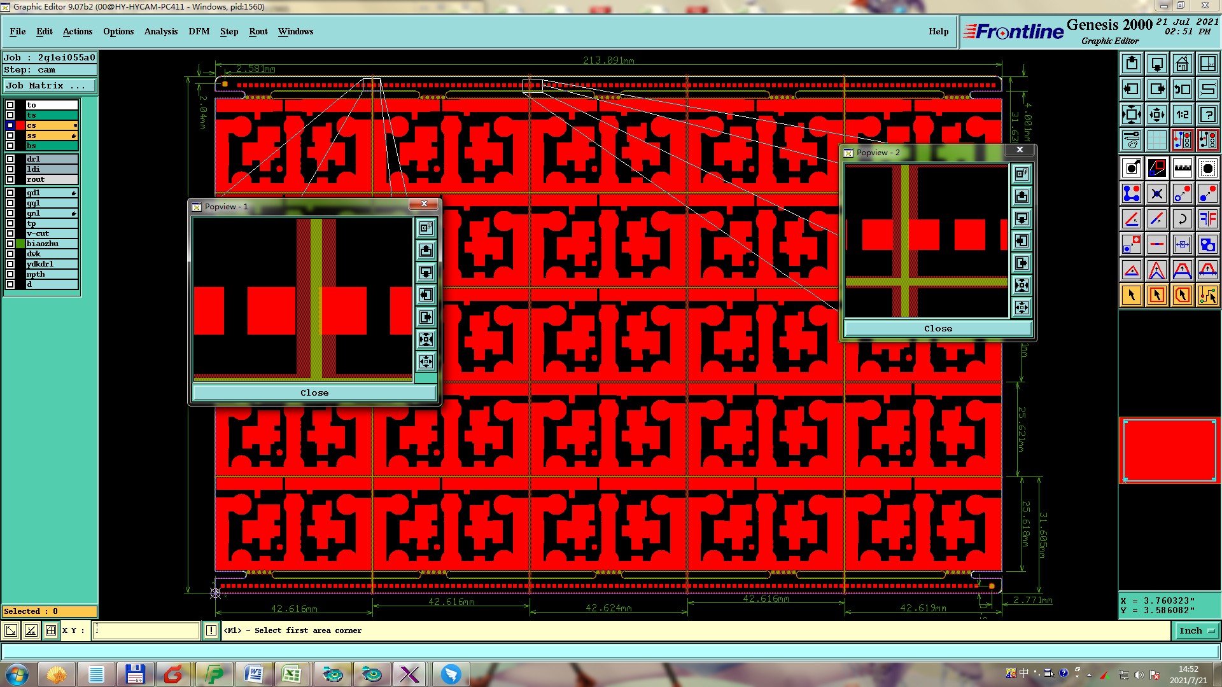Click the mirror FF tool icon
The width and height of the screenshot is (1222, 687).
(1207, 219)
